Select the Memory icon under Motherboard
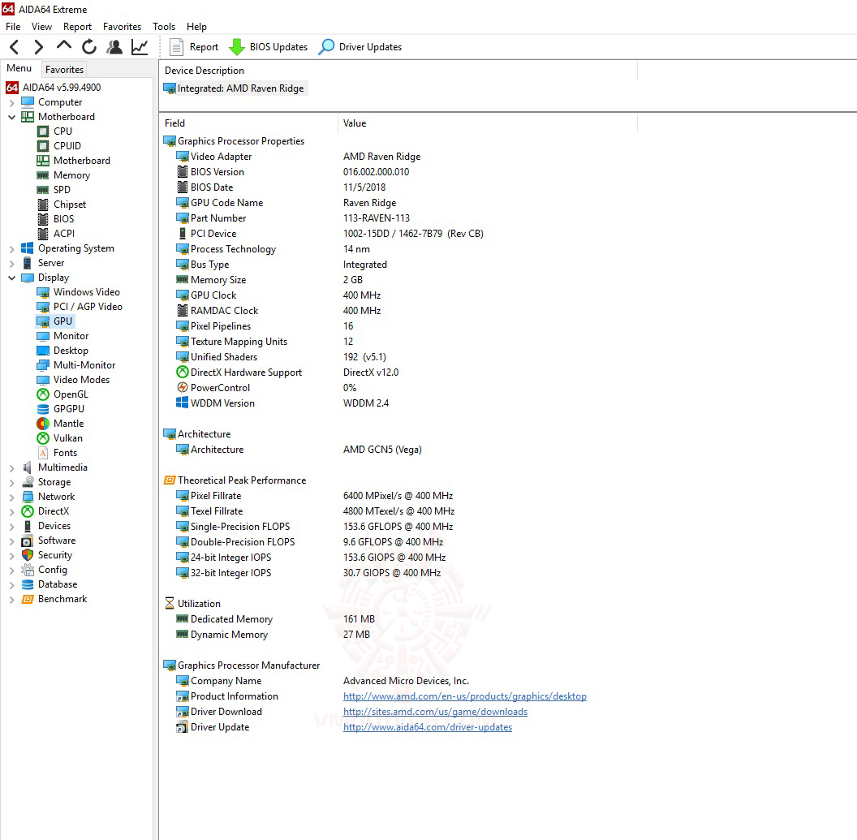Screen dimensions: 857x840 pyautogui.click(x=43, y=174)
